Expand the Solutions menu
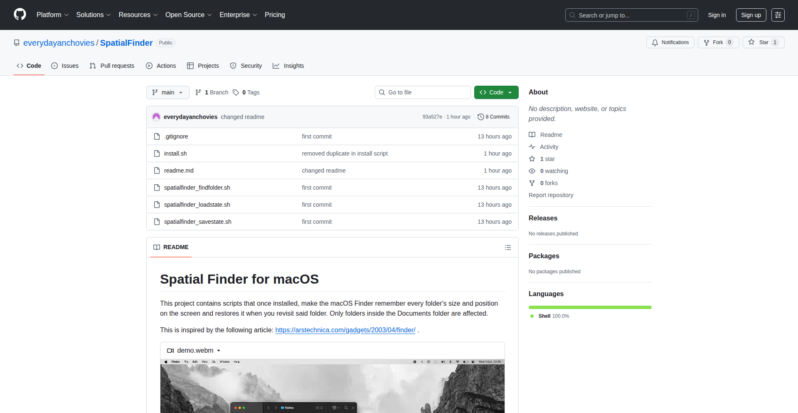This screenshot has width=798, height=413. pos(94,15)
